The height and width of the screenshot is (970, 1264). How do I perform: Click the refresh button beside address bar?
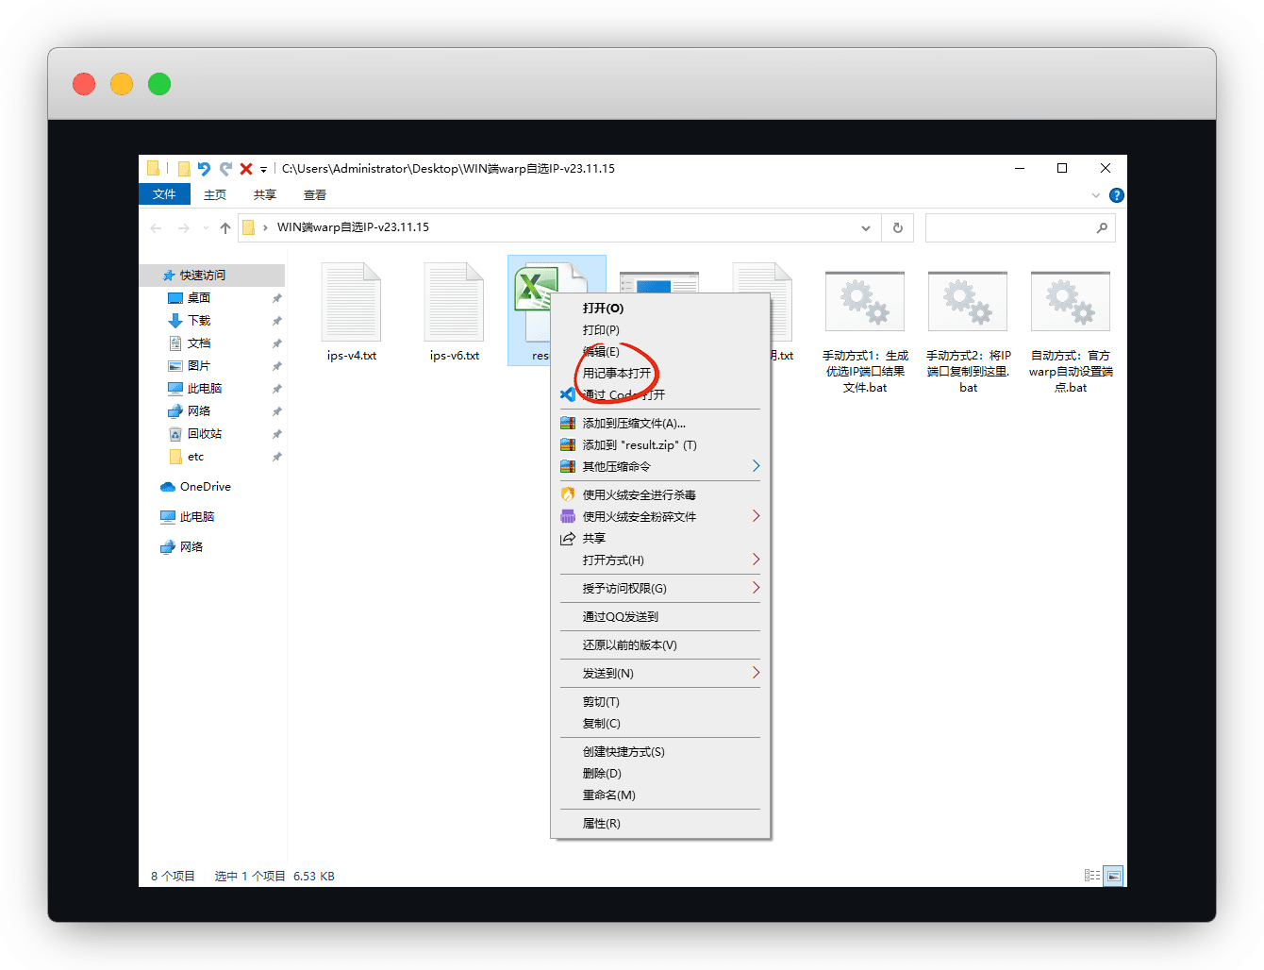click(x=897, y=227)
